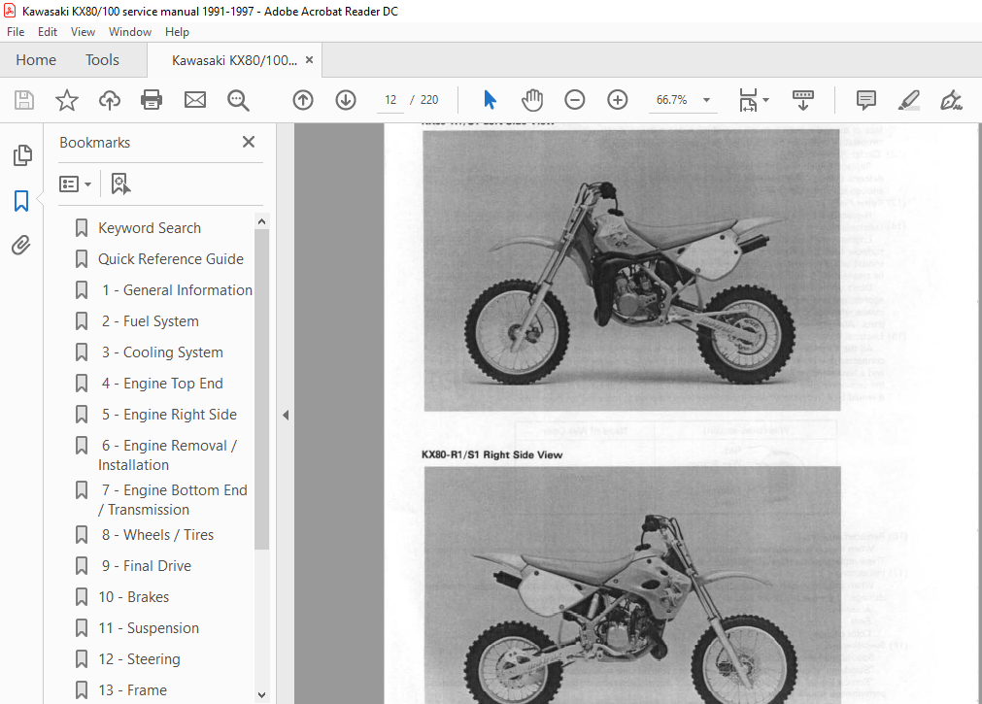982x704 pixels.
Task: Switch to the Tools tab
Action: [102, 60]
